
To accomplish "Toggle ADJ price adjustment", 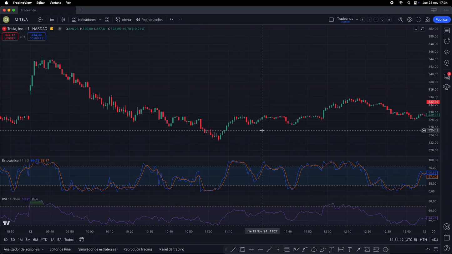I will tap(435, 240).
